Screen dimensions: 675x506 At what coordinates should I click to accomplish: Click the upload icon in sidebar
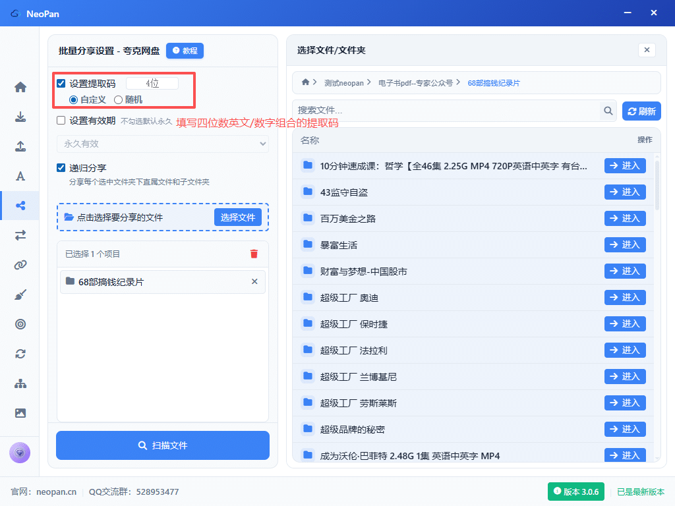pyautogui.click(x=20, y=146)
